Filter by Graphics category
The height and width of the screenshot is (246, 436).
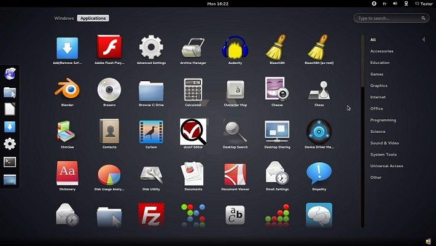point(379,85)
